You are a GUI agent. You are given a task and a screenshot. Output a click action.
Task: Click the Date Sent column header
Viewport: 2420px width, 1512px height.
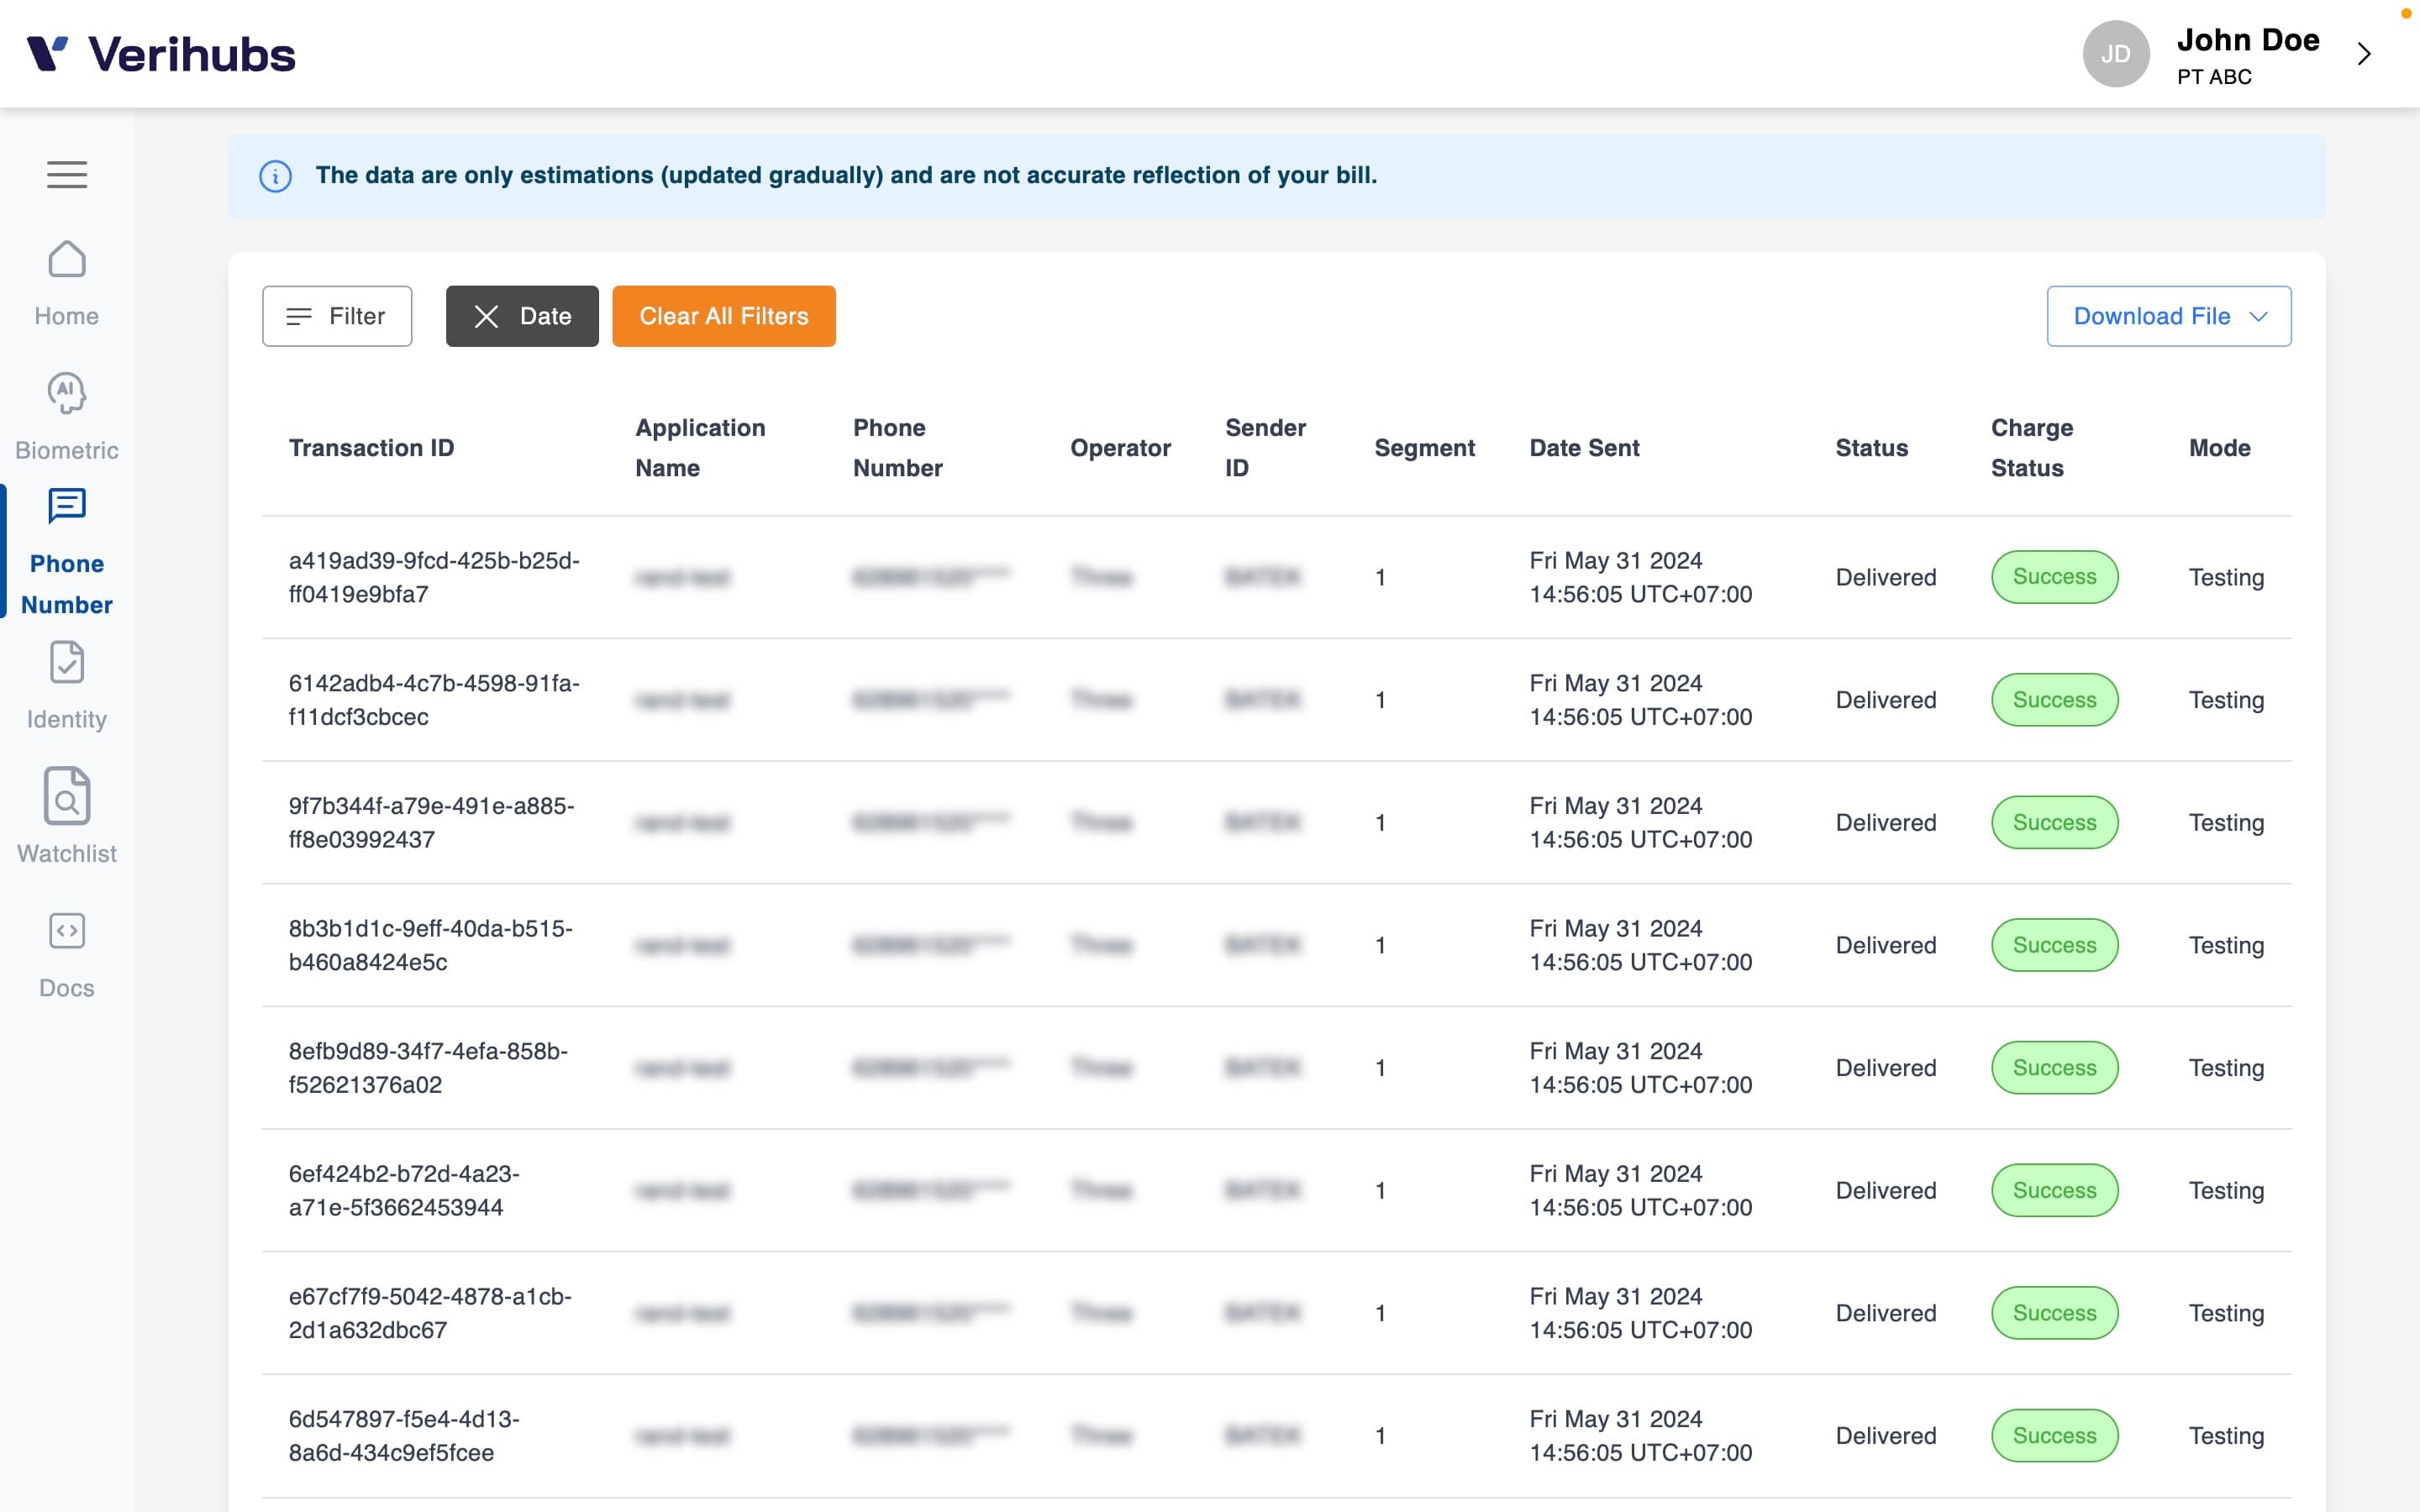click(x=1584, y=448)
